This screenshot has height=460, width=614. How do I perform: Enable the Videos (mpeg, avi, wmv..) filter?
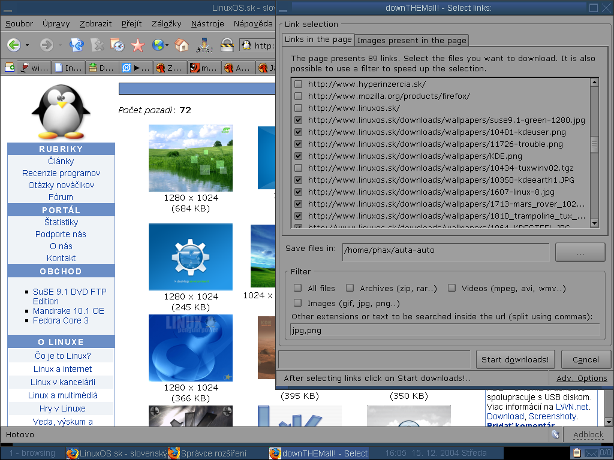(452, 288)
